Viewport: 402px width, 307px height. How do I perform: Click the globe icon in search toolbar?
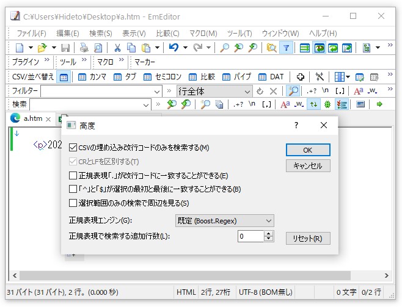(327, 104)
